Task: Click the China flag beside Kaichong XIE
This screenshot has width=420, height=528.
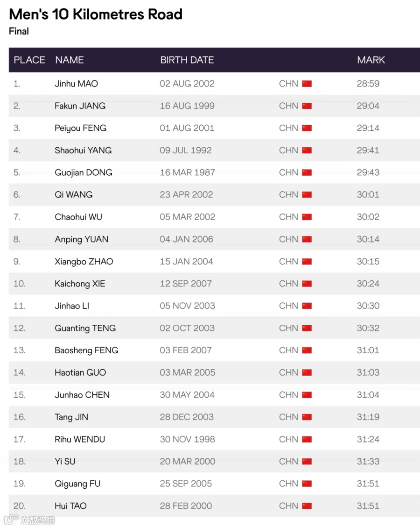Action: coord(307,284)
